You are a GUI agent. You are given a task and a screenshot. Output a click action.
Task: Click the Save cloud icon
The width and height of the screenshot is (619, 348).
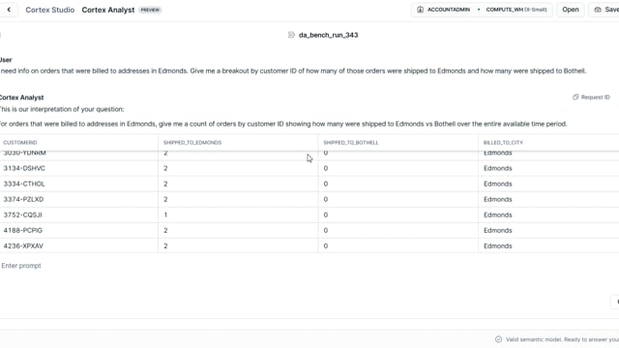click(598, 10)
